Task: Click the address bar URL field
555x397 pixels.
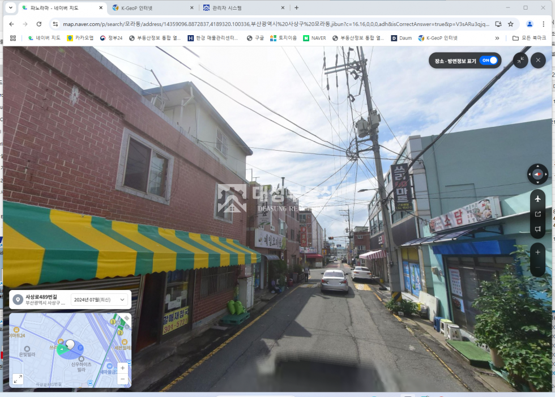Action: coord(272,24)
